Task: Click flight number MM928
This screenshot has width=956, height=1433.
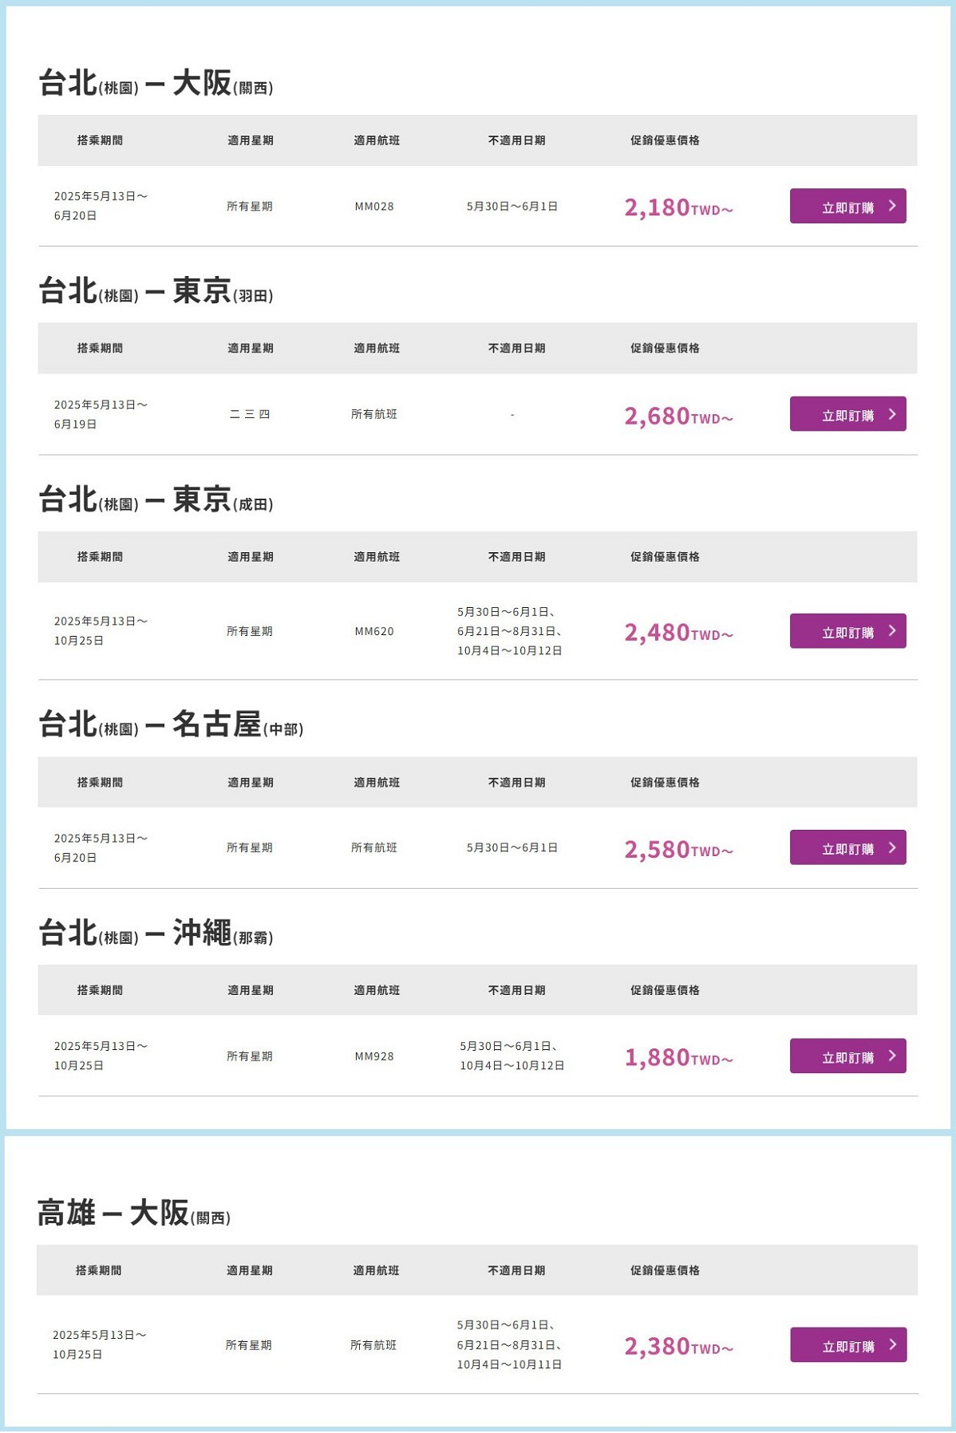Action: coord(374,1056)
